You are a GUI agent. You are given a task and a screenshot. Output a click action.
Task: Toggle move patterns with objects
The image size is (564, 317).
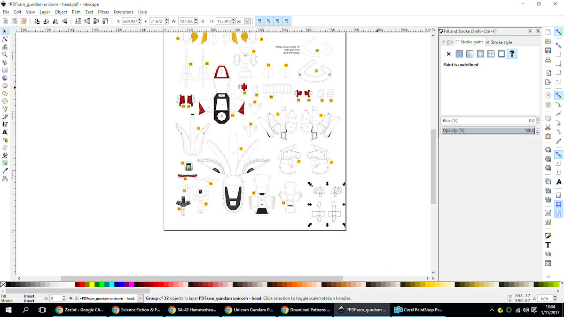click(x=287, y=21)
